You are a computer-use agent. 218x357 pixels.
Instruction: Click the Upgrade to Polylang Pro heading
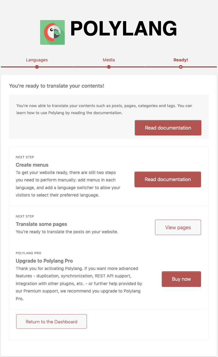44,261
